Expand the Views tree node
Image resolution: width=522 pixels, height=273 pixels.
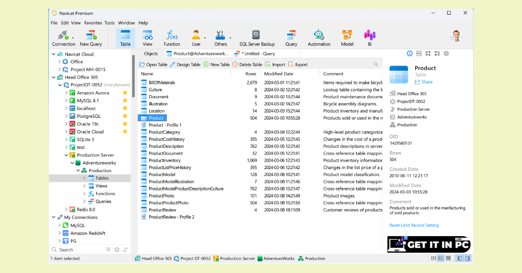(x=84, y=186)
